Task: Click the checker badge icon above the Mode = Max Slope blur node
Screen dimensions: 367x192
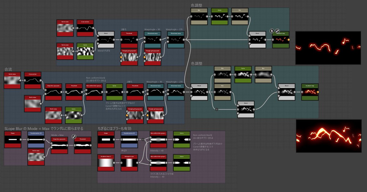Action: 74,137
